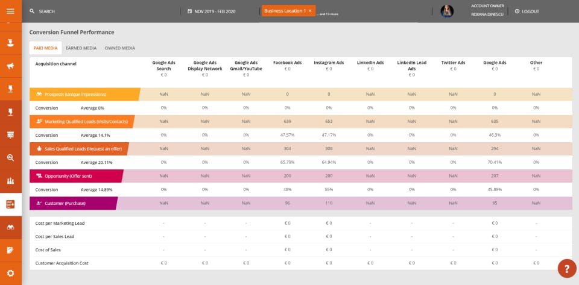
Task: Open the hamburger menu
Action: [x=10, y=11]
